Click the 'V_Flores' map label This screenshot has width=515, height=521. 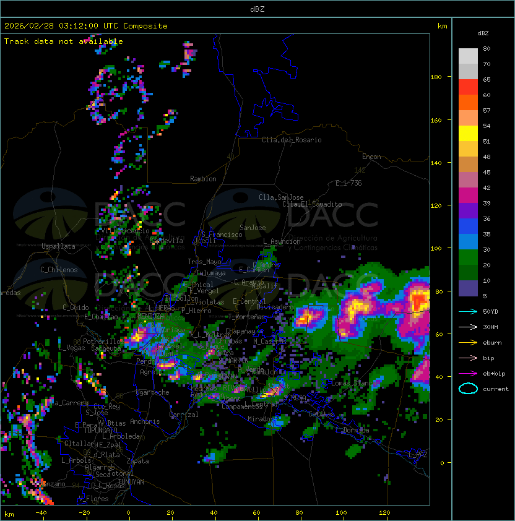point(93,499)
